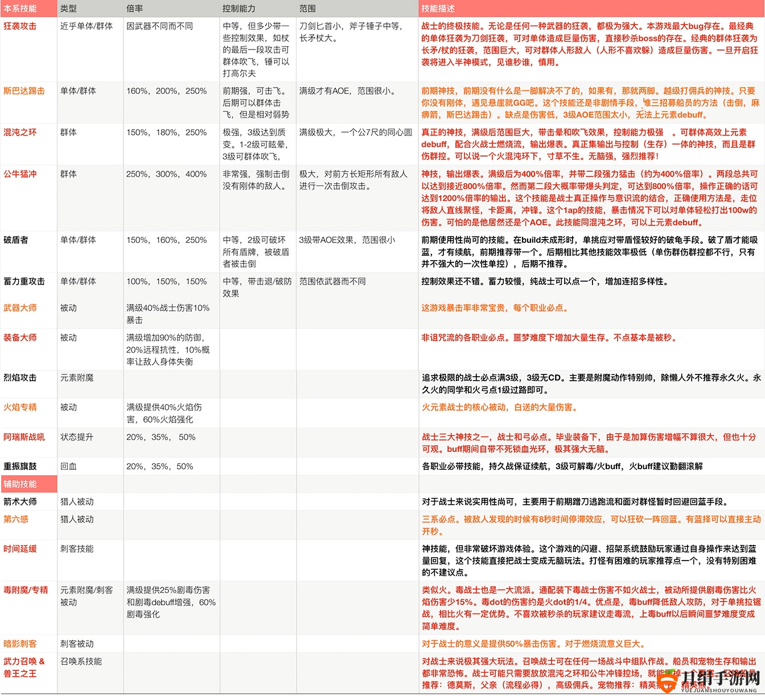This screenshot has width=765, height=696.
Task: Select the 武力召唤 & 兽王之王 cell
Action: [x=28, y=673]
